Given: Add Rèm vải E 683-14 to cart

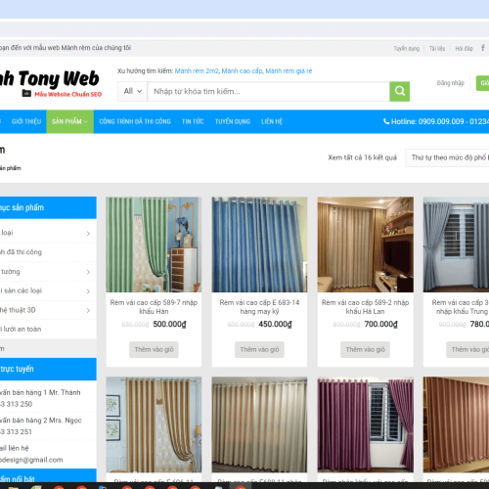Looking at the screenshot, I should coord(259,349).
